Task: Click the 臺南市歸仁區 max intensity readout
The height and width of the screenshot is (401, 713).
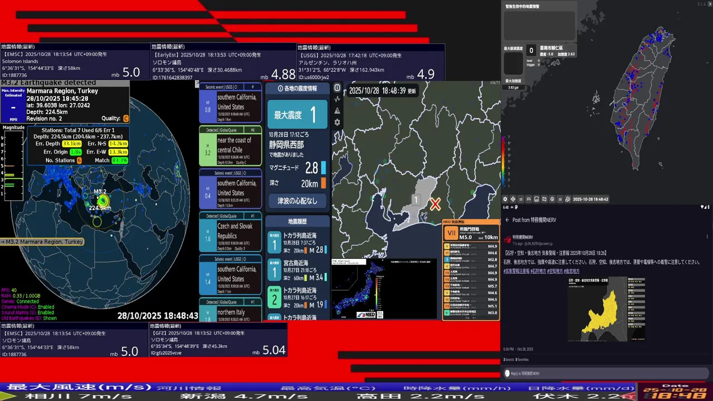Action: coord(551,51)
